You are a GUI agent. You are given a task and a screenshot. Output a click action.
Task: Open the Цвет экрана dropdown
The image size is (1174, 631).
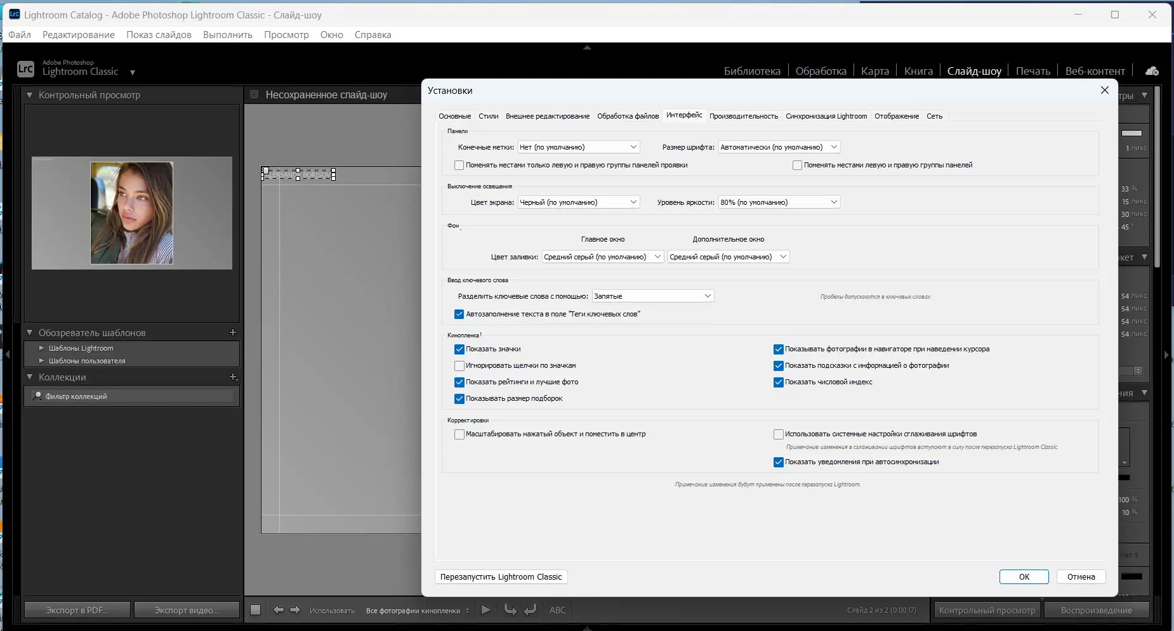[579, 202]
